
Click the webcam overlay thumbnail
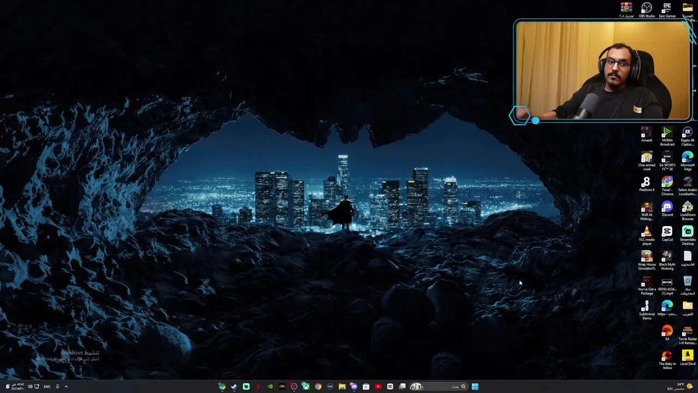click(x=602, y=70)
